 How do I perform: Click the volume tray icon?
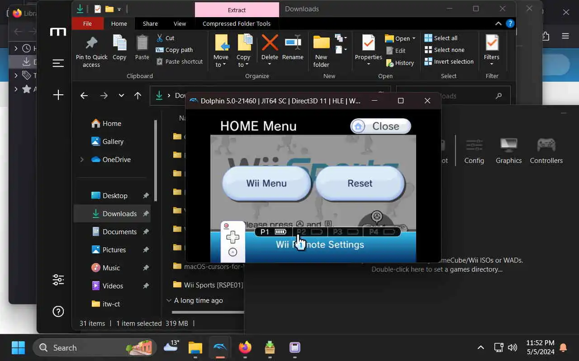coord(513,347)
